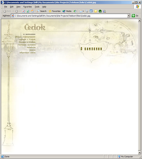
Task: Click the Edit page toolbar icon
Action: 91,11
